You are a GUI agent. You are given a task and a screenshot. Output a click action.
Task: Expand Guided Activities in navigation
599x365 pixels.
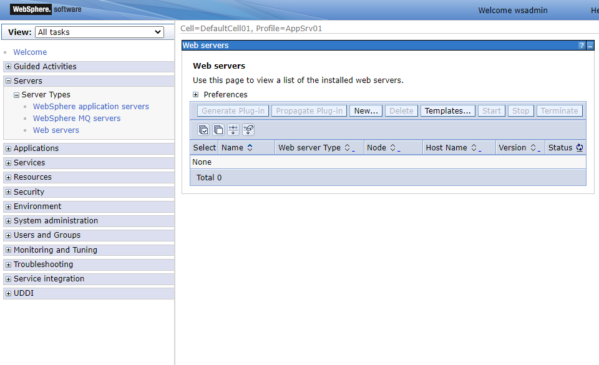(8, 66)
